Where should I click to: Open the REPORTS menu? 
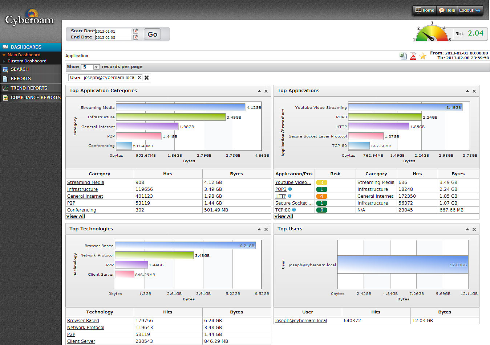(31, 79)
